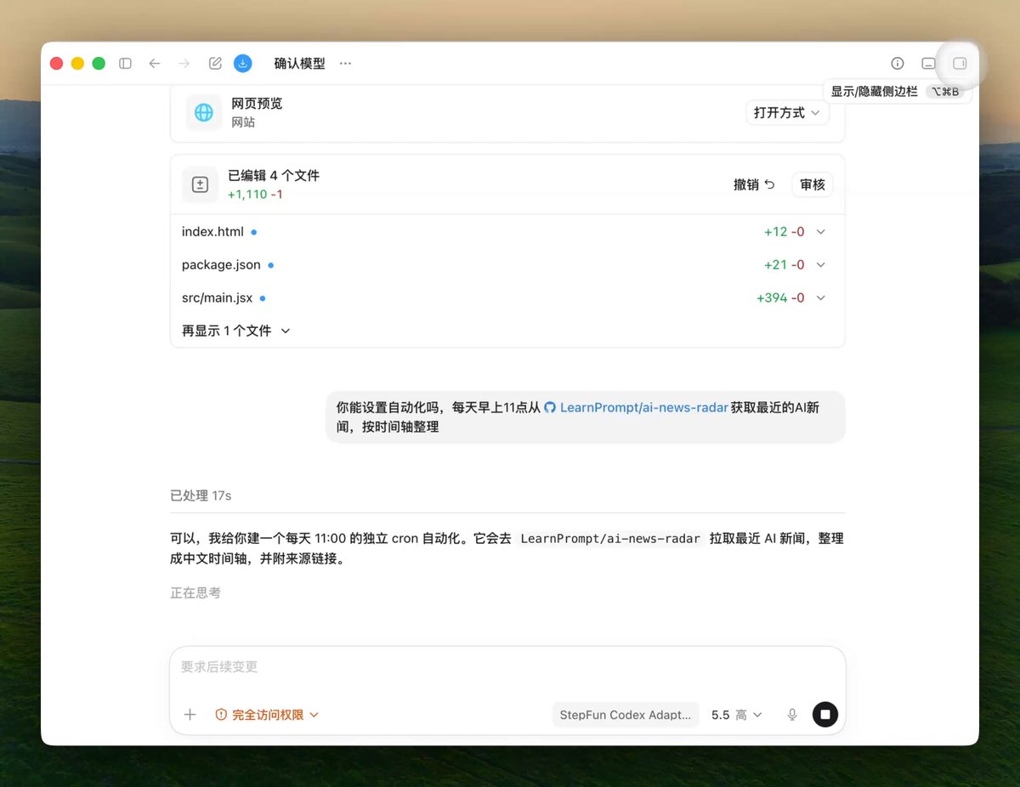1020x787 pixels.
Task: Open the info circle icon
Action: pyautogui.click(x=898, y=64)
